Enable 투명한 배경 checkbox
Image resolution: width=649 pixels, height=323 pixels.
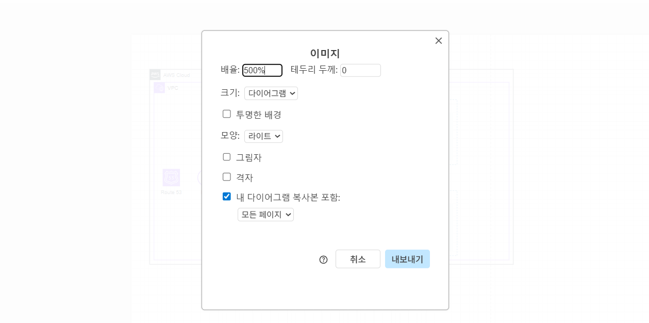[227, 114]
